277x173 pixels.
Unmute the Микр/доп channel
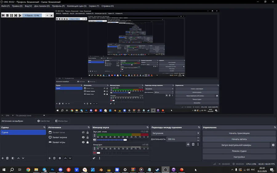(x=94, y=153)
